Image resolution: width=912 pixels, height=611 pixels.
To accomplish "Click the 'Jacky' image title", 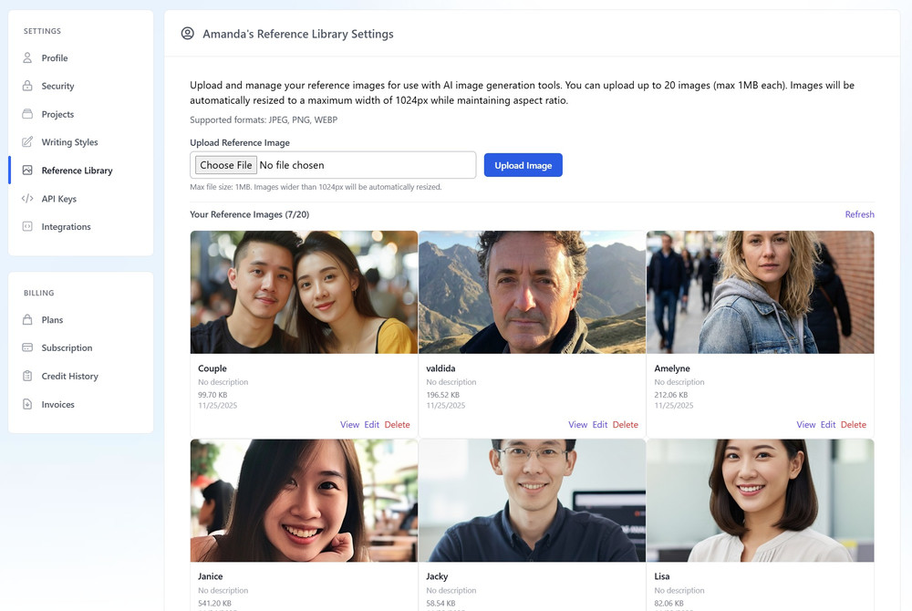I will coord(437,576).
